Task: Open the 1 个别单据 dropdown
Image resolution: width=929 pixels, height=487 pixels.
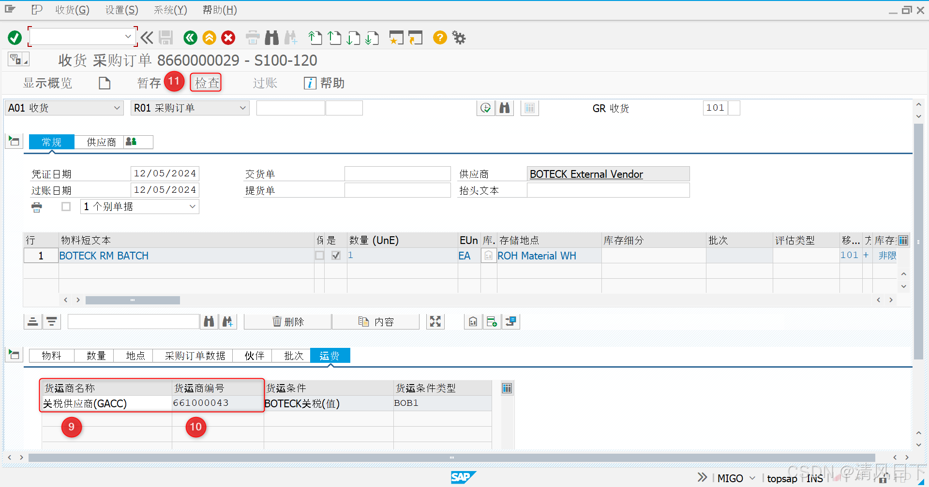Action: point(193,207)
